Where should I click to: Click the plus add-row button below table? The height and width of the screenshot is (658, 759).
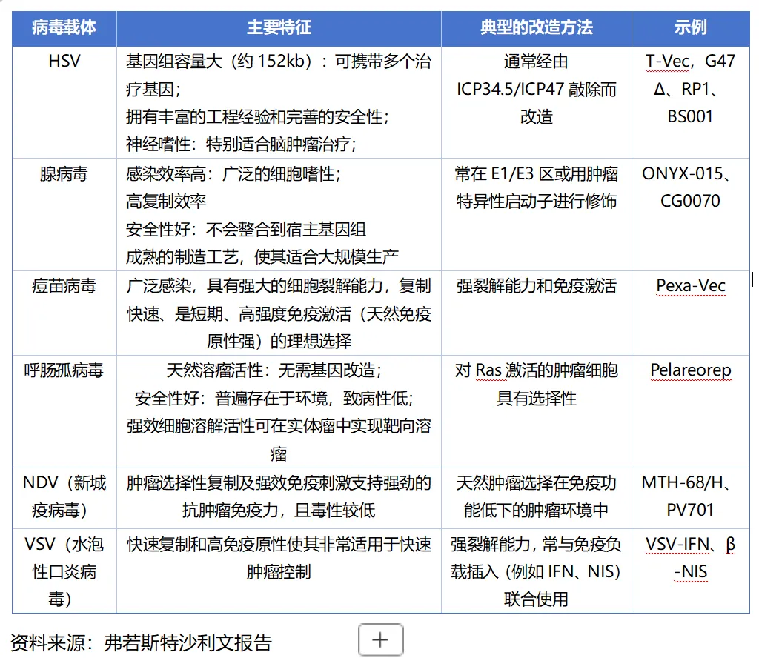pos(380,639)
